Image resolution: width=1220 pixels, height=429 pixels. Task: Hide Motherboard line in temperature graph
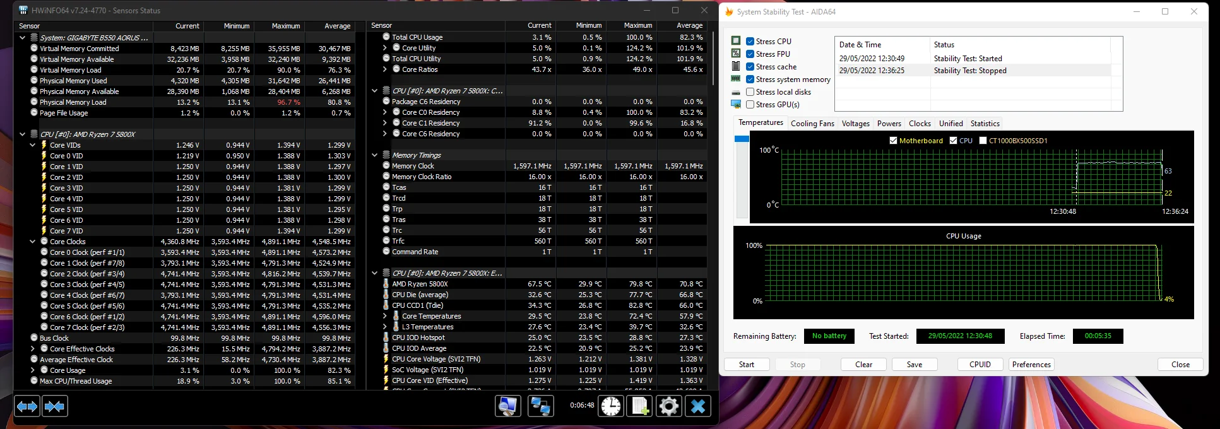(x=893, y=141)
